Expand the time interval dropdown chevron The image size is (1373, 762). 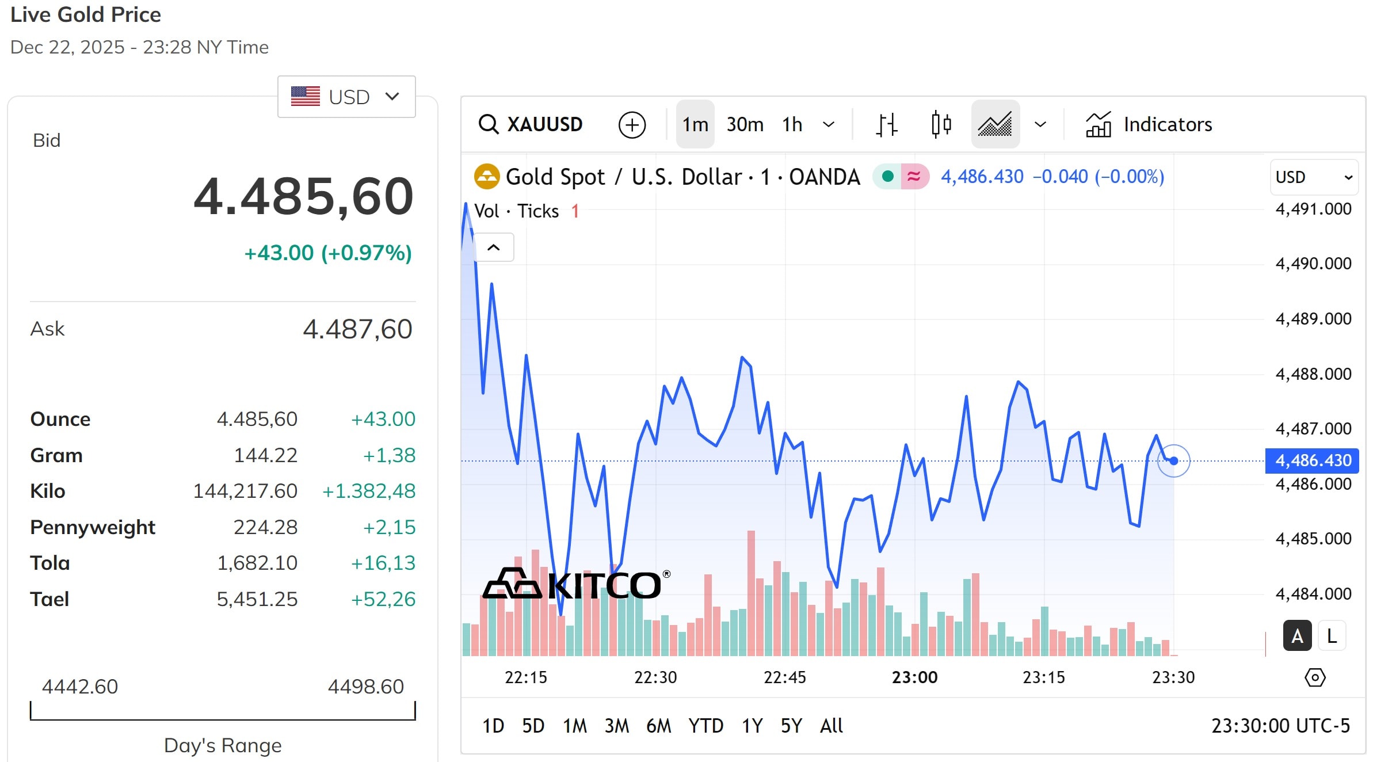pos(829,124)
